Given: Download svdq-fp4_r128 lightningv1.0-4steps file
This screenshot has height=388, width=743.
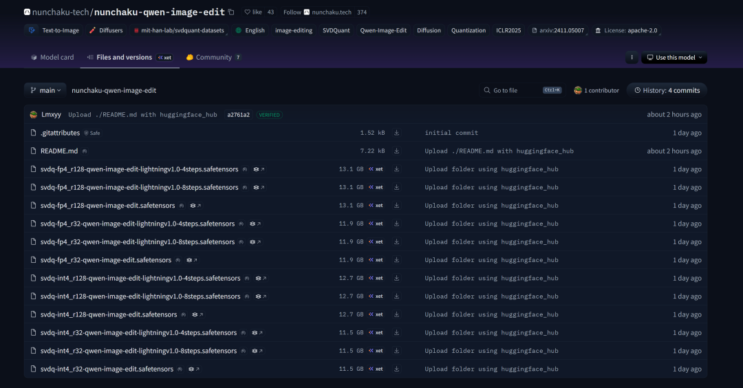Looking at the screenshot, I should tap(397, 169).
